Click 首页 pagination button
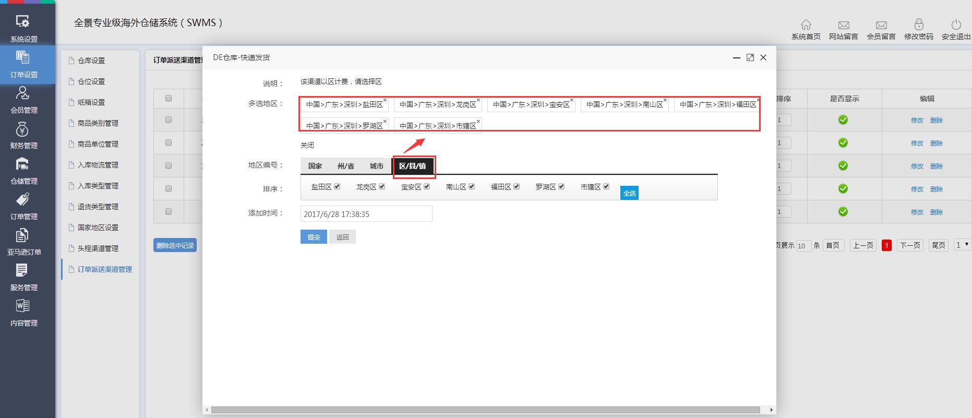Screen dimensions: 972x418 coord(833,245)
